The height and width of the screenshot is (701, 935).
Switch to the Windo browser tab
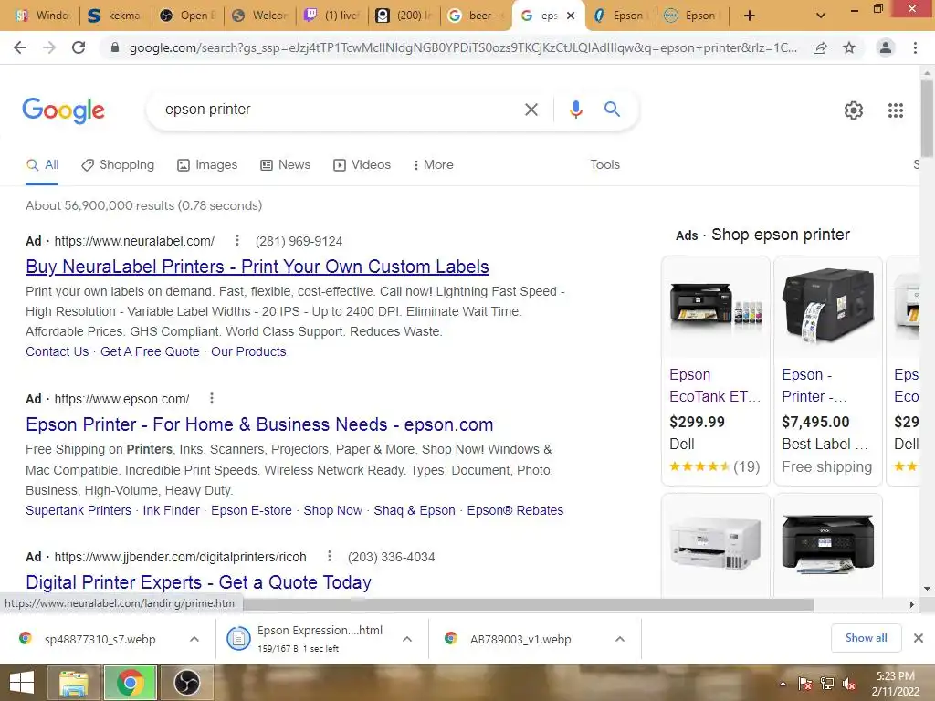click(x=42, y=16)
